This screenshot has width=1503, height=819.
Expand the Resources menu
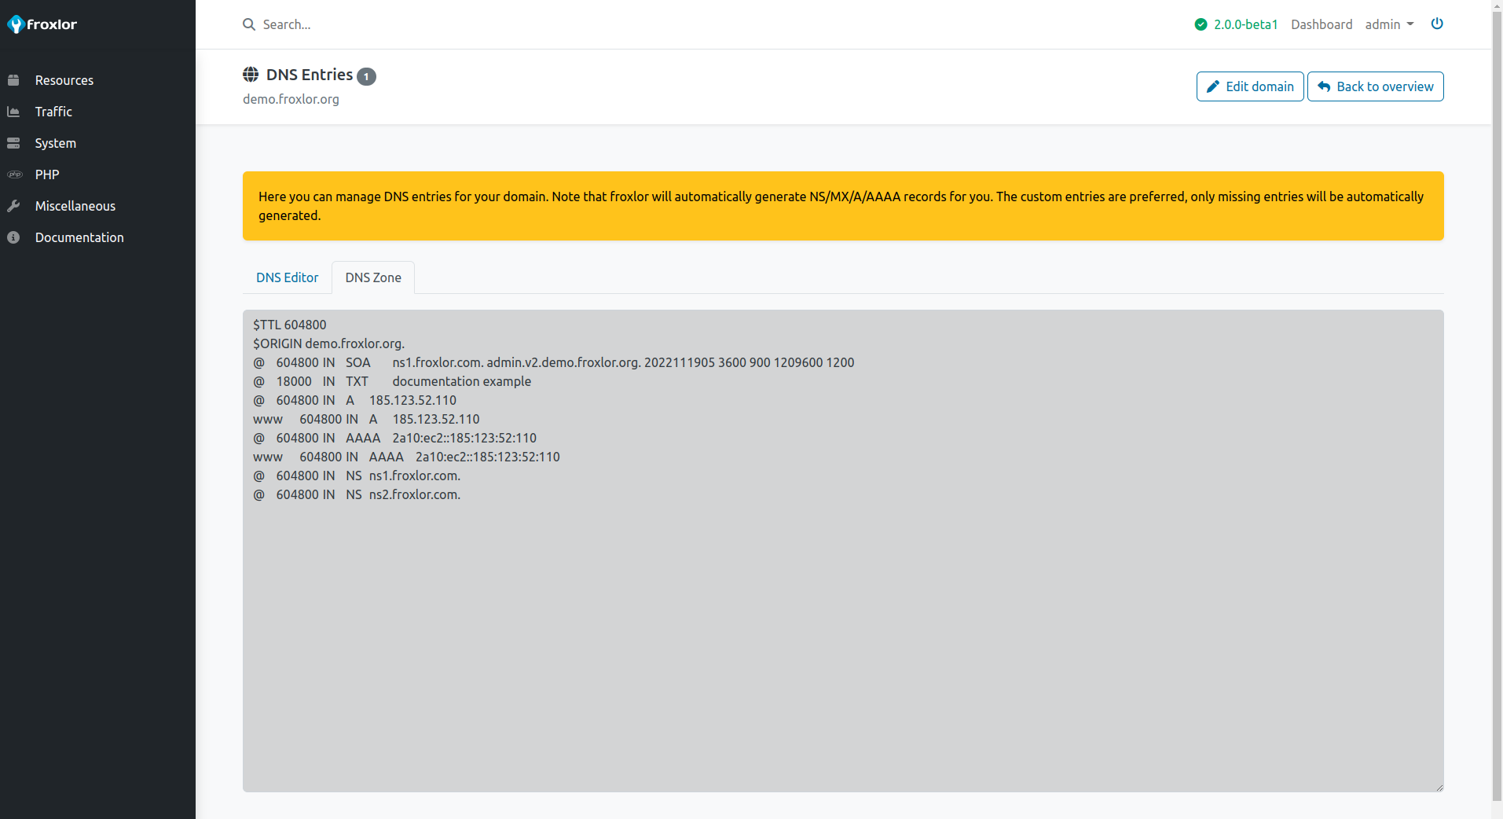(x=64, y=80)
